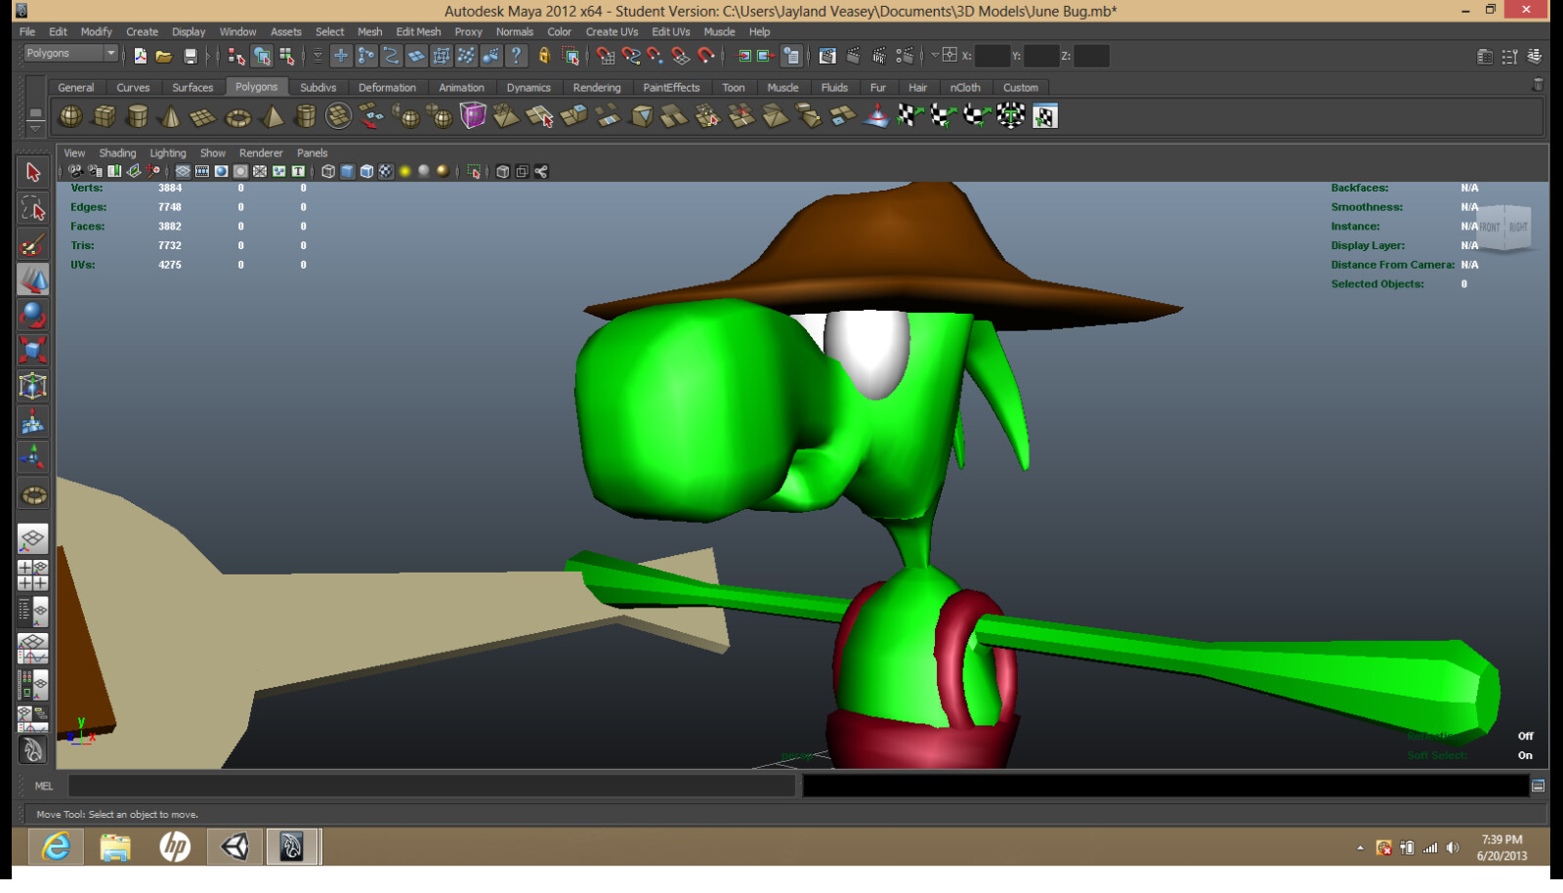Expand the shelf options arrow menu
Viewport: 1563px width, 893px height.
click(35, 127)
